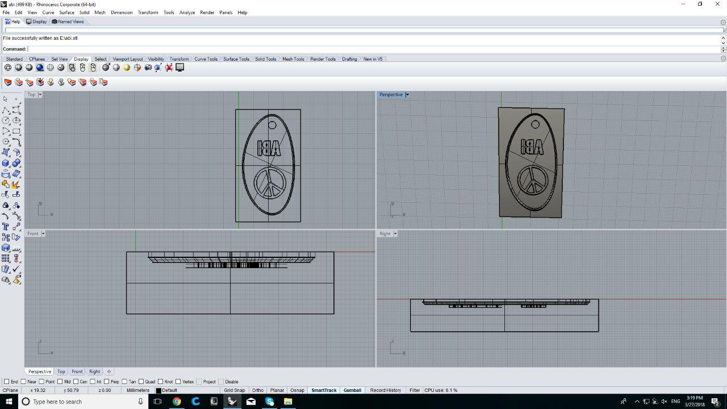Click the Millimeters units field
Screen dimensions: 727x409
(138, 390)
